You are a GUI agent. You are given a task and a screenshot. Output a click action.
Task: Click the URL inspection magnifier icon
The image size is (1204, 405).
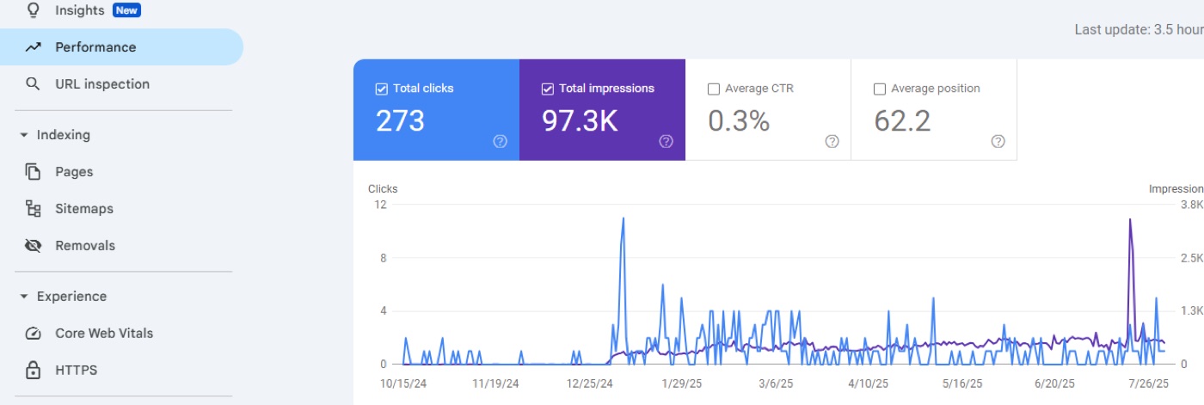[33, 84]
